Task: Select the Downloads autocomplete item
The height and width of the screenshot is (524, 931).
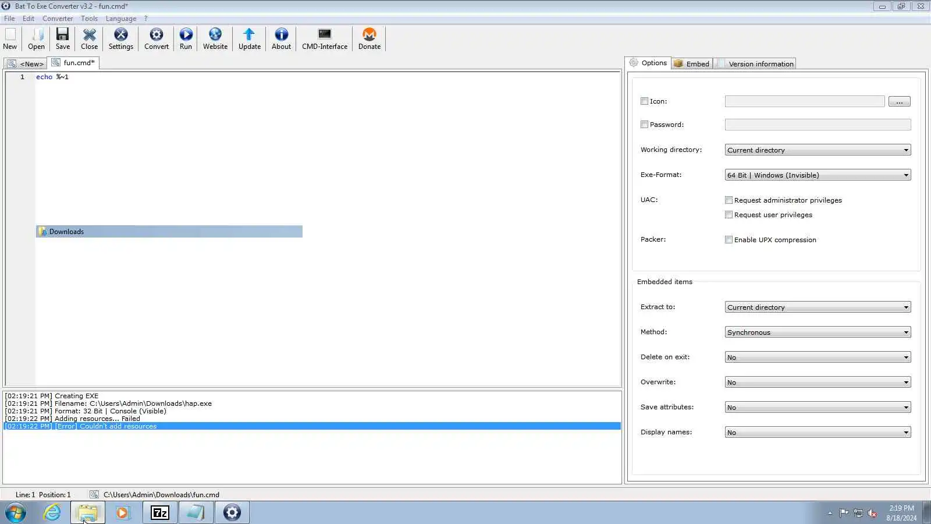Action: 169,232
